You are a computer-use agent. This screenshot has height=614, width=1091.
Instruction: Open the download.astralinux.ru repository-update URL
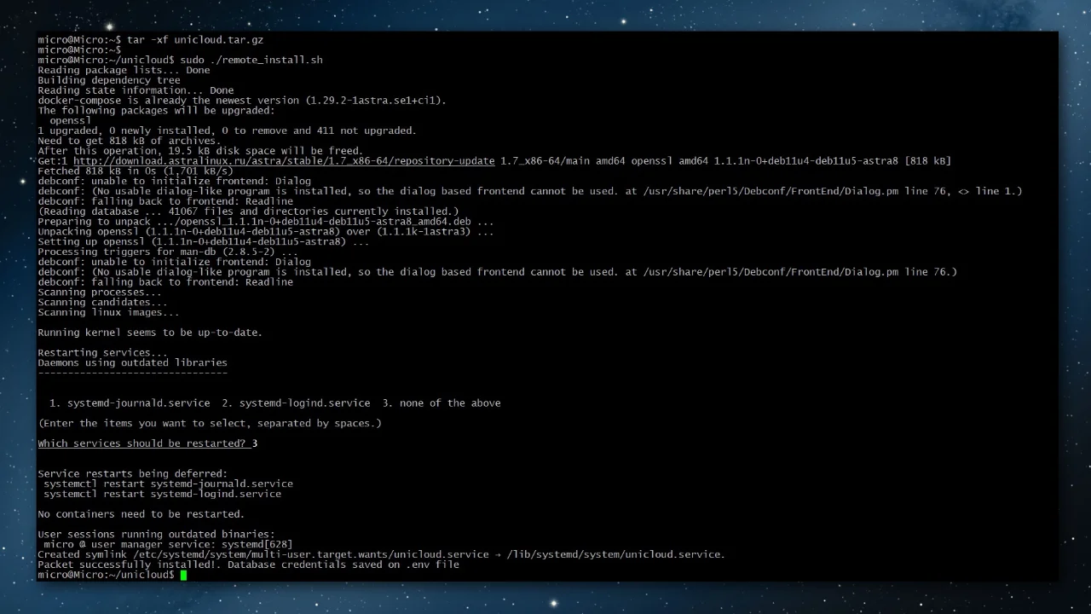[284, 161]
